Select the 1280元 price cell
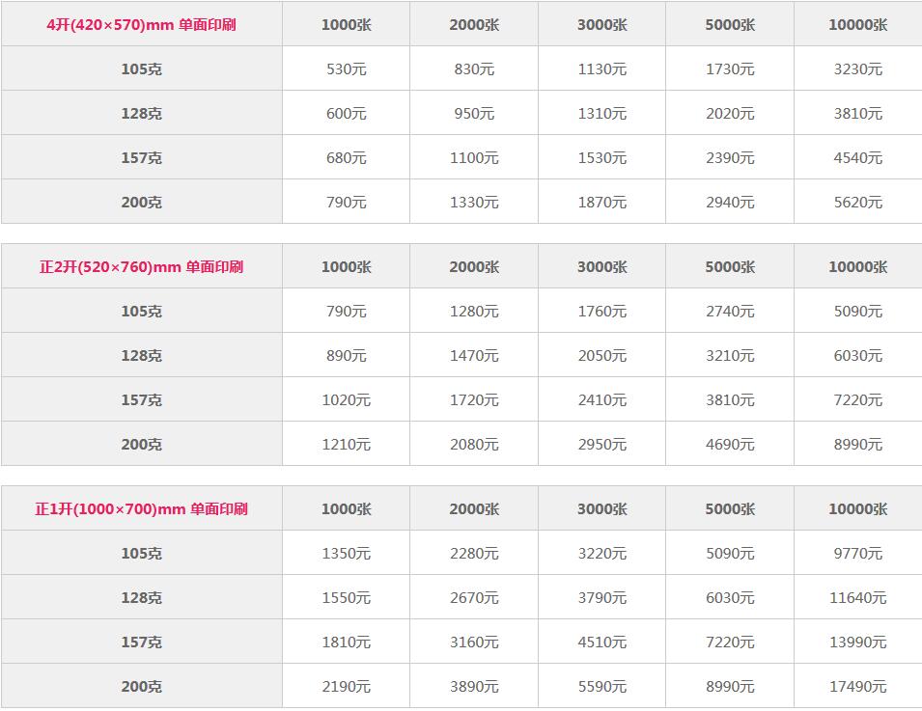This screenshot has height=711, width=922. click(474, 312)
